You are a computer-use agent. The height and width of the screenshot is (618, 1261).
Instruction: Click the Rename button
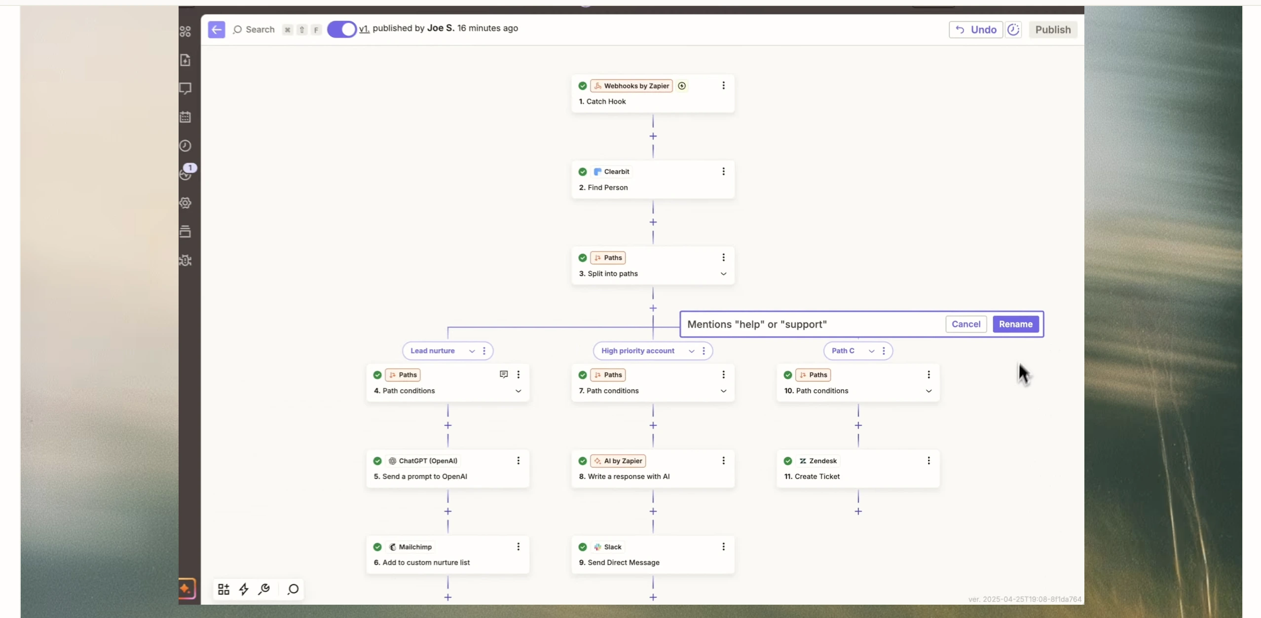click(x=1015, y=324)
